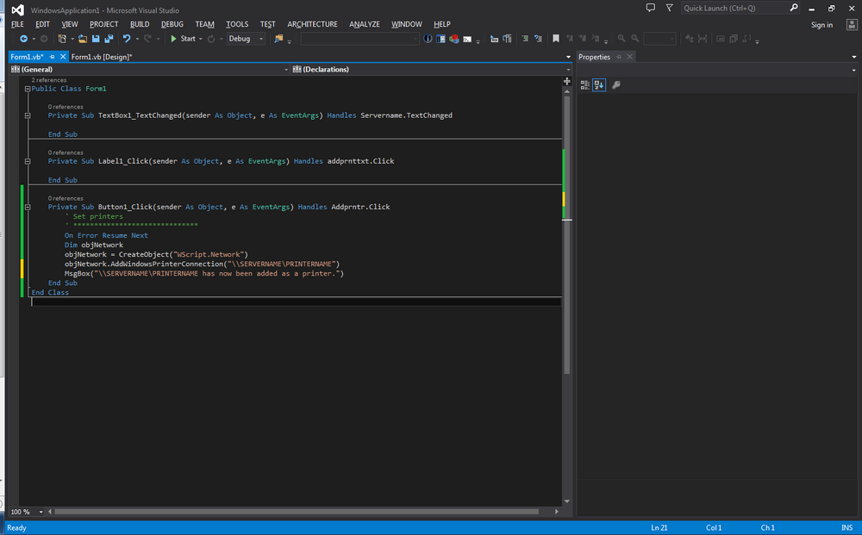This screenshot has width=862, height=535.
Task: Click the horizontal scrollbar in editor
Action: click(x=297, y=512)
